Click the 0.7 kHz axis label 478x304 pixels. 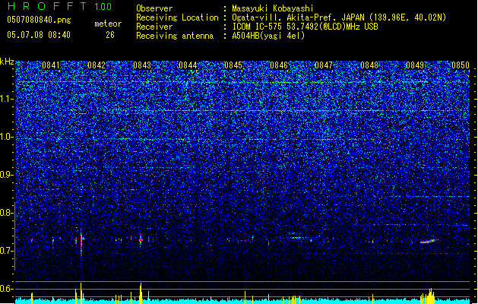pos(6,251)
